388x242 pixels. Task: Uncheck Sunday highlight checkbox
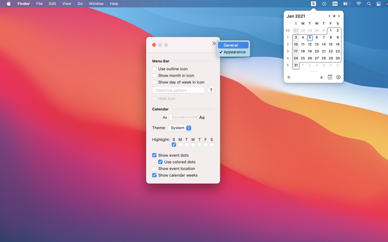pos(174,145)
